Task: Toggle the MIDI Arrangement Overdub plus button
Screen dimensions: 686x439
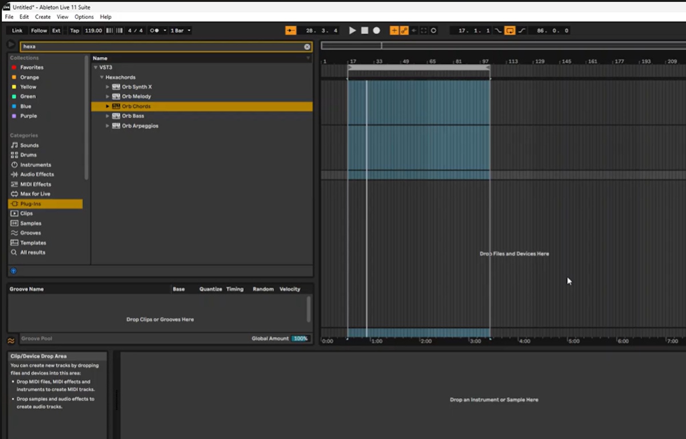Action: [394, 30]
